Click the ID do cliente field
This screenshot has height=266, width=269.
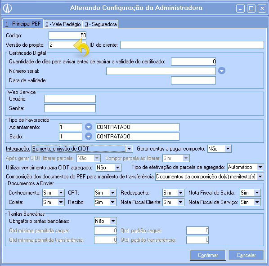192,45
